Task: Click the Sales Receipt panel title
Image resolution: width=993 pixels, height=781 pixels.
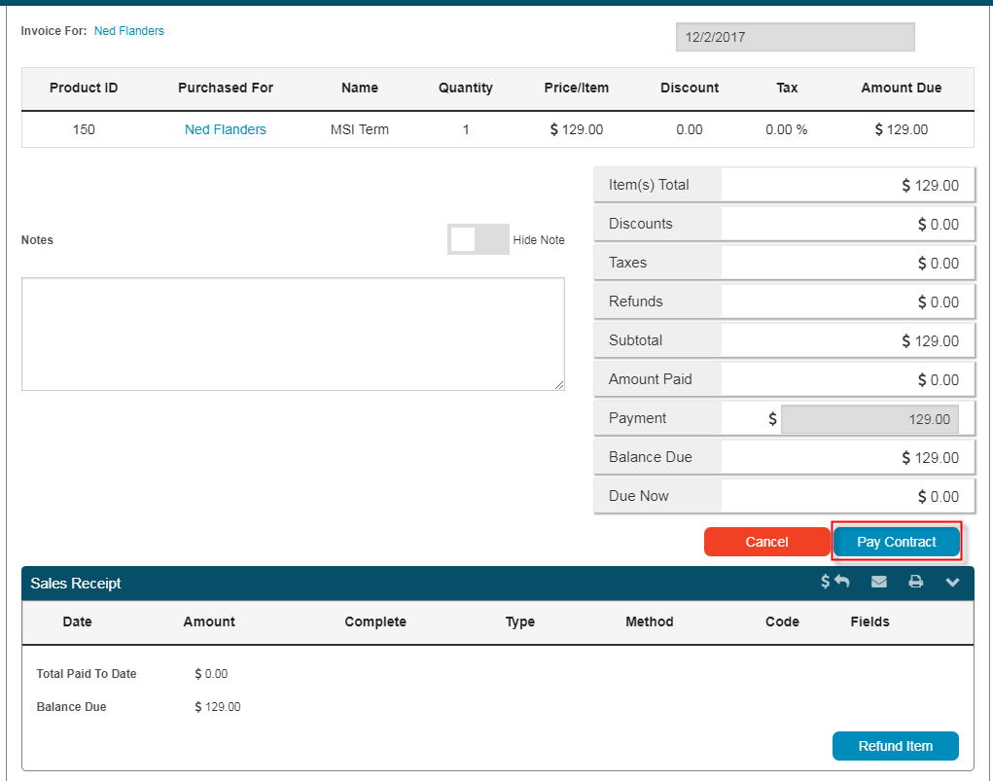Action: click(76, 584)
